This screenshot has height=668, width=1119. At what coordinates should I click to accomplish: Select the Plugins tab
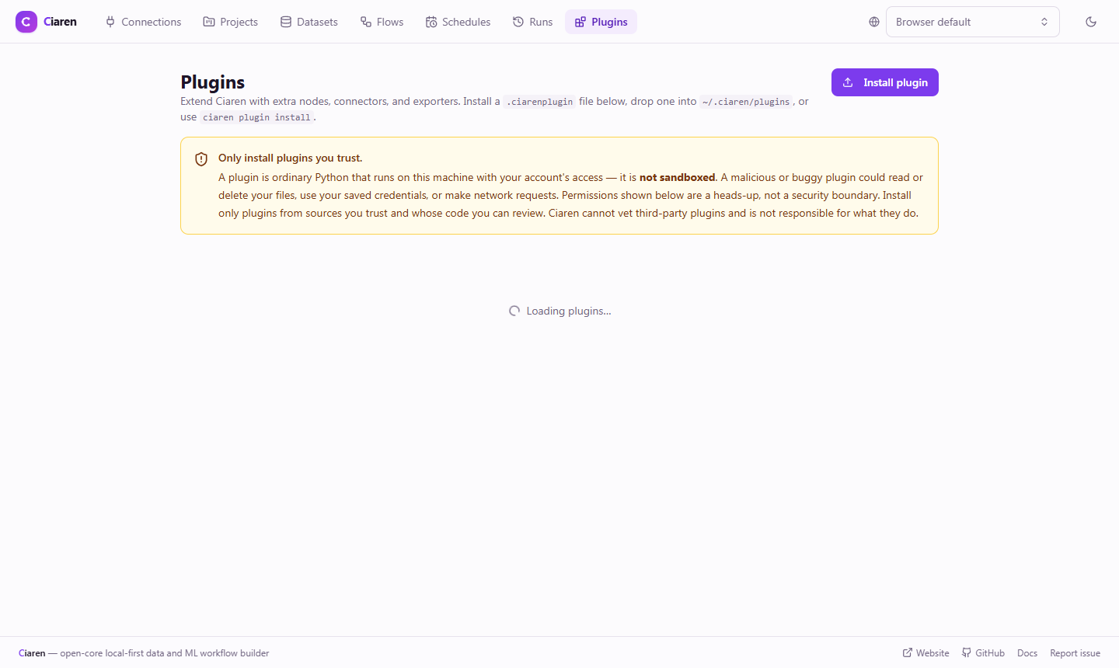click(601, 22)
